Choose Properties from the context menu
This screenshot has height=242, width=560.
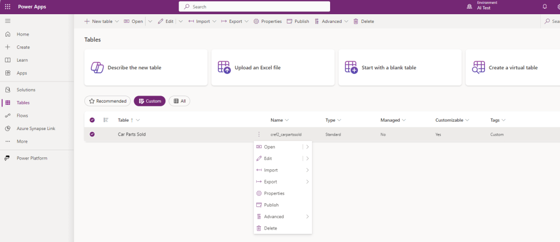(274, 193)
